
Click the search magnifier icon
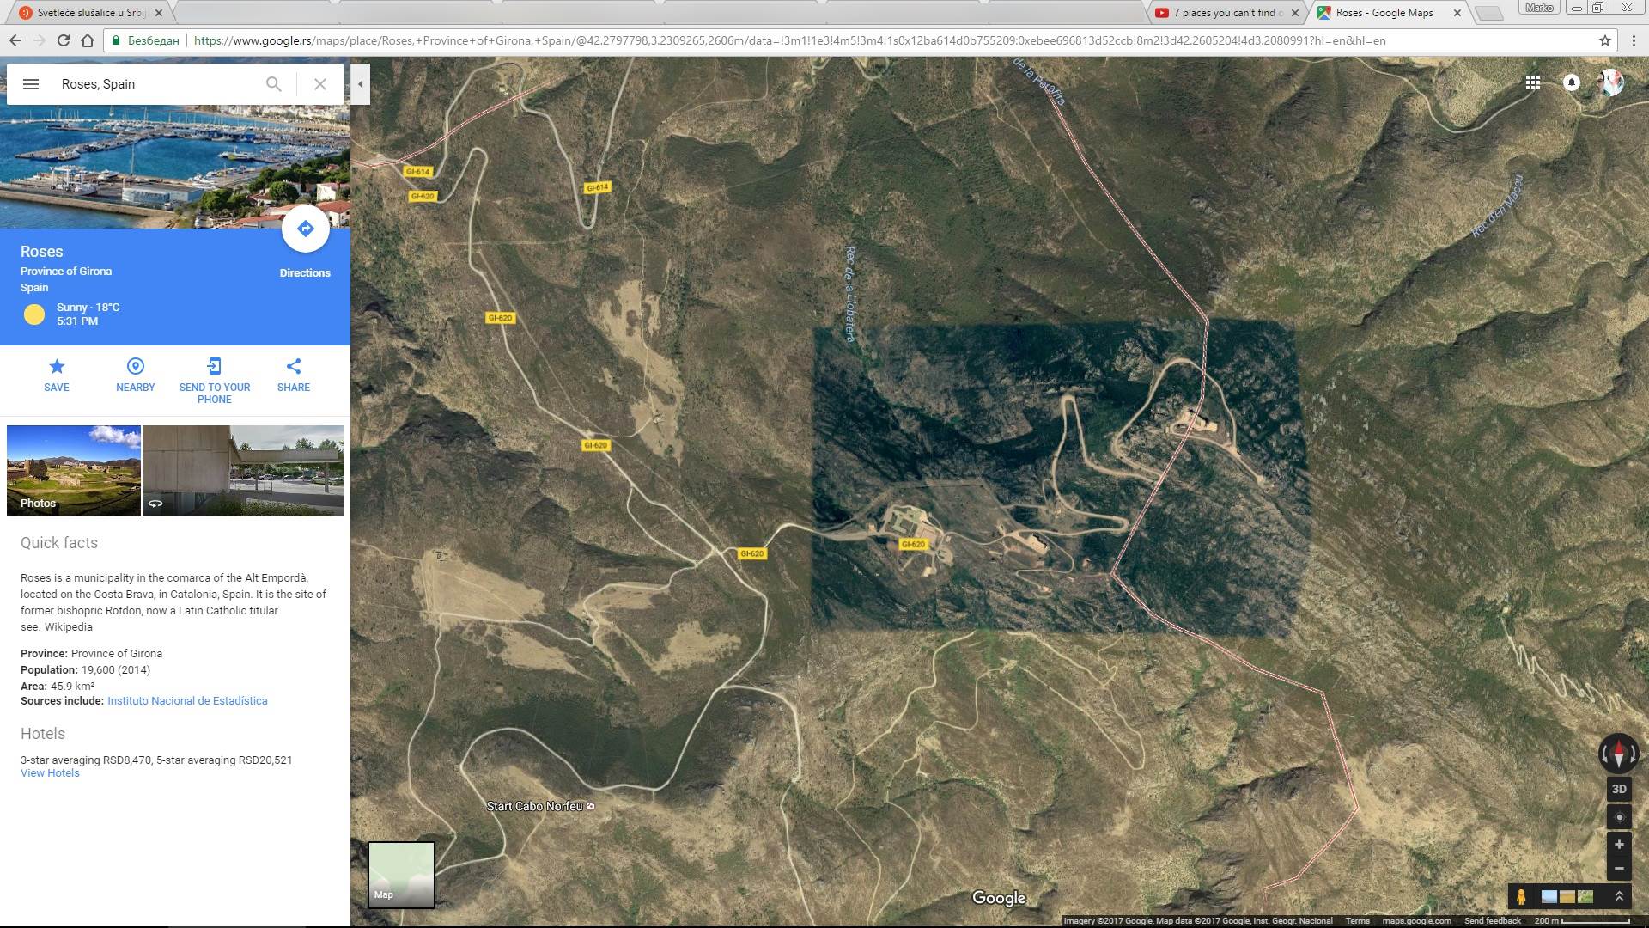point(273,84)
